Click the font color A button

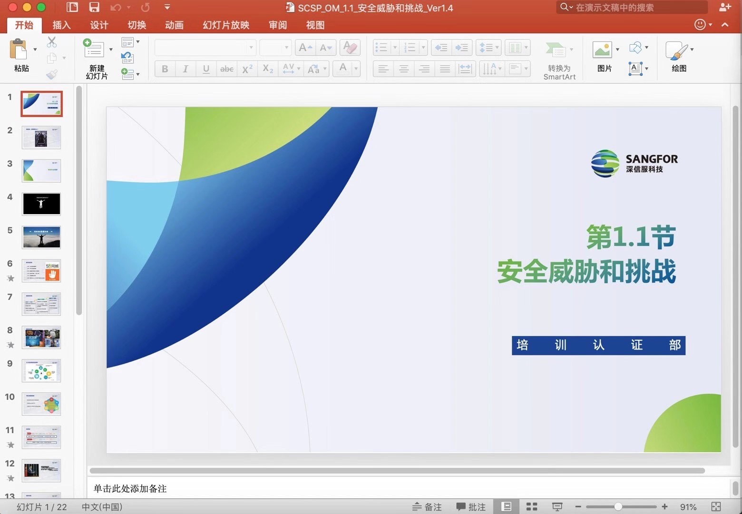[343, 69]
